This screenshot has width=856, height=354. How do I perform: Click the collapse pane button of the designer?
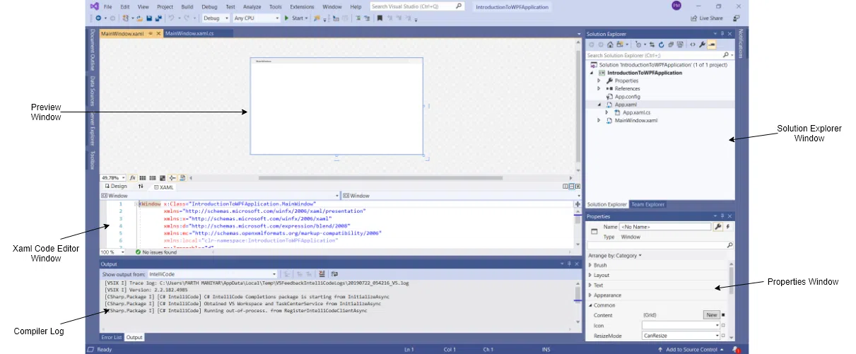(577, 187)
